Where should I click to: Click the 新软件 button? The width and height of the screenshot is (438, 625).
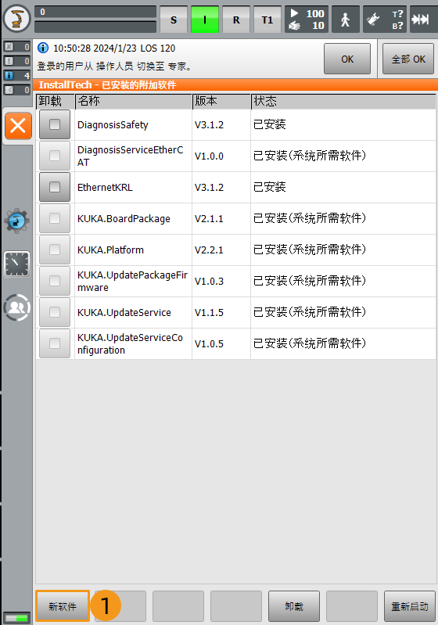(63, 606)
